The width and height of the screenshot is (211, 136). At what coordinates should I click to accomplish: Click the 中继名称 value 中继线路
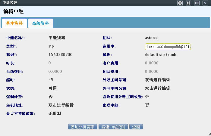(57, 38)
